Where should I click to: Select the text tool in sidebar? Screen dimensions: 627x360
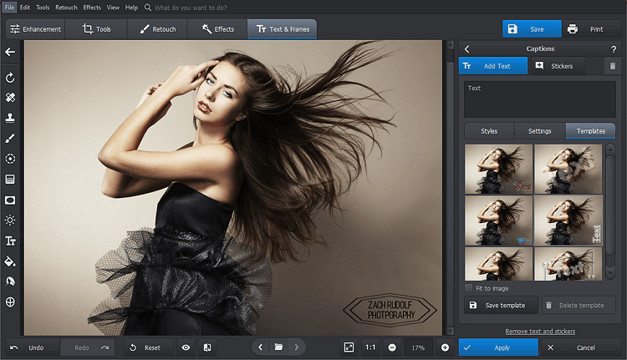click(10, 241)
